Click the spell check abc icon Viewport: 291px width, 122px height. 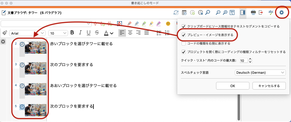click(x=271, y=13)
